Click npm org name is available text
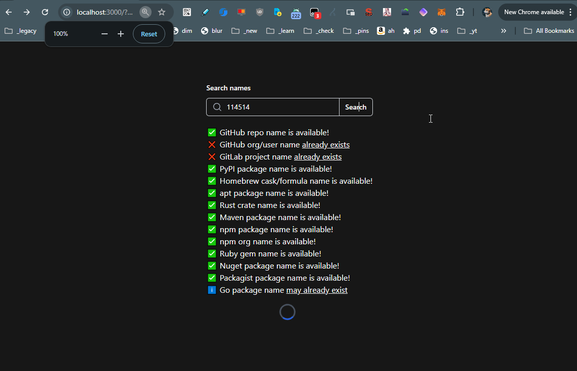 tap(267, 242)
